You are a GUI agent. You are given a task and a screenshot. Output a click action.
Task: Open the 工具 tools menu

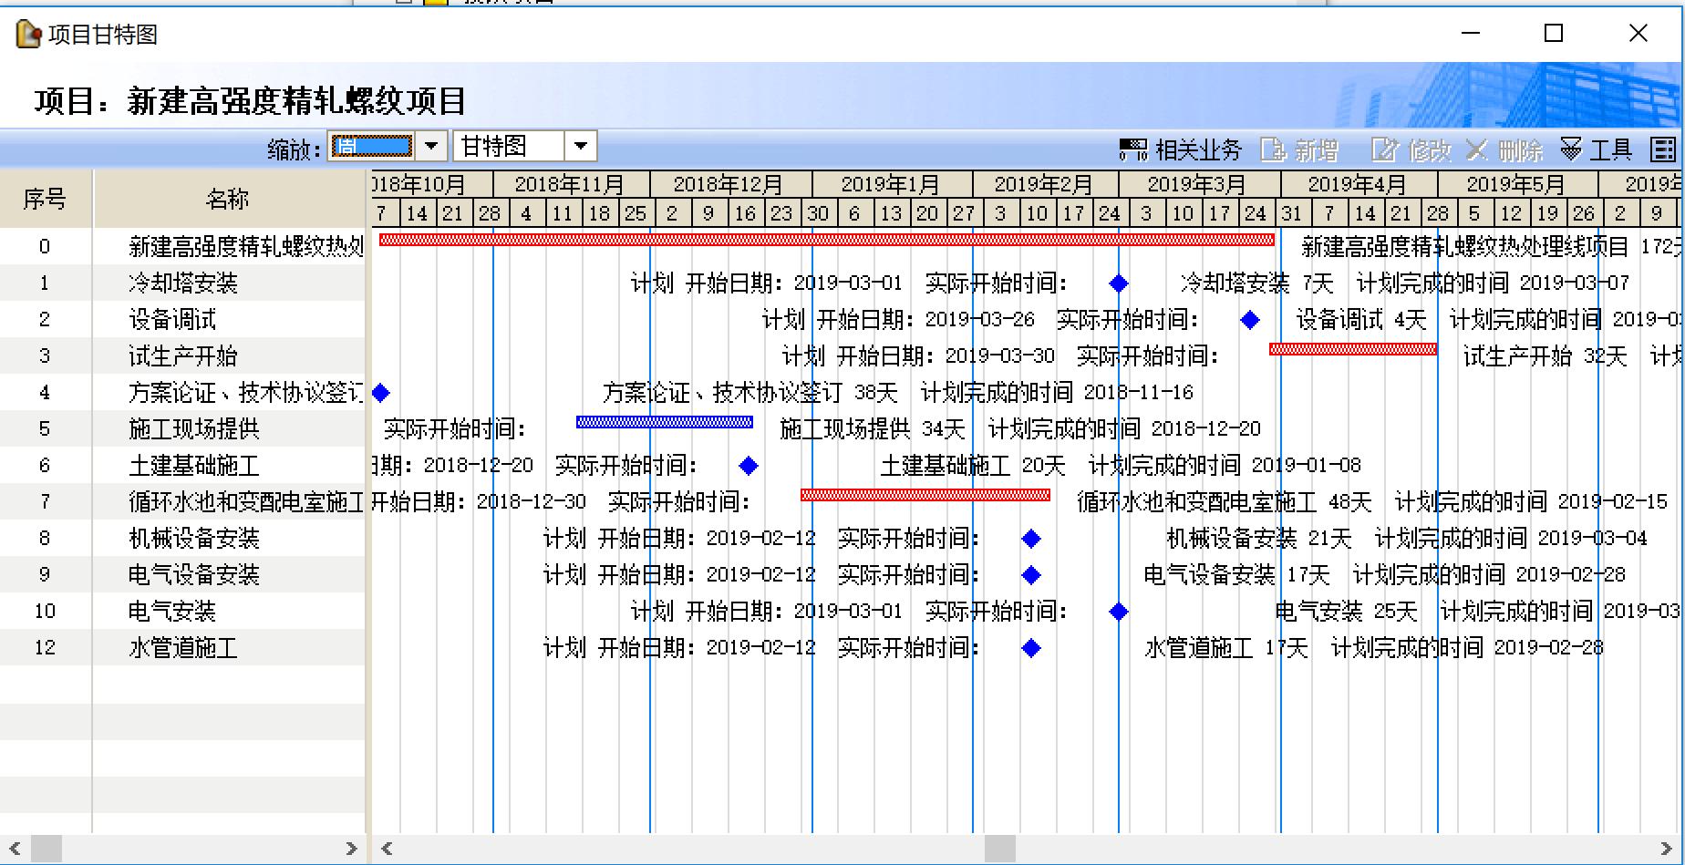(x=1597, y=149)
